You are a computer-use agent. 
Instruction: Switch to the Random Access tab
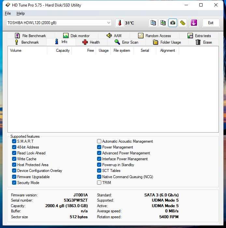click(x=154, y=36)
